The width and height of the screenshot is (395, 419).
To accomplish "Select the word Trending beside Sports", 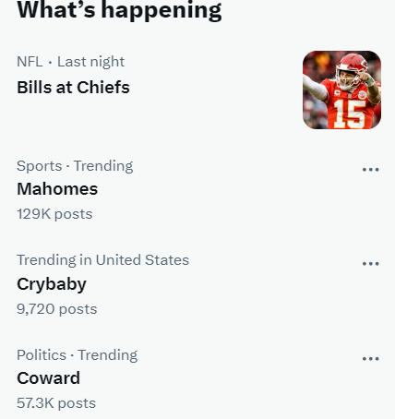I will (x=103, y=166).
